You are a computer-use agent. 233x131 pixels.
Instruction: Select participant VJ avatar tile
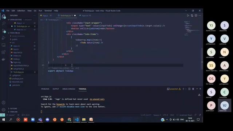pyautogui.click(x=225, y=106)
